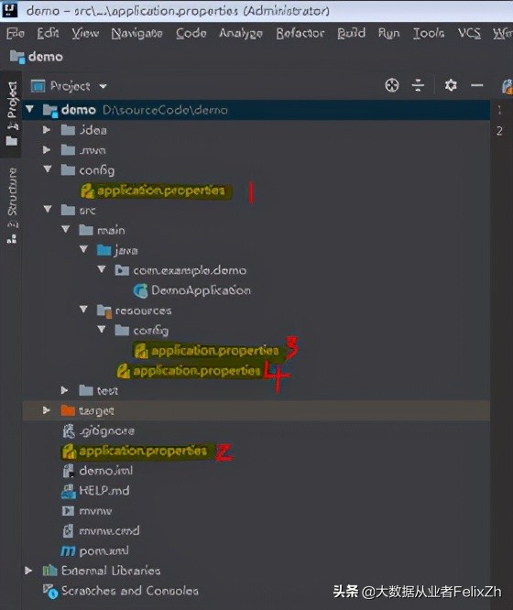Click the pom.xml Maven file icon
This screenshot has height=610, width=513.
pos(68,550)
